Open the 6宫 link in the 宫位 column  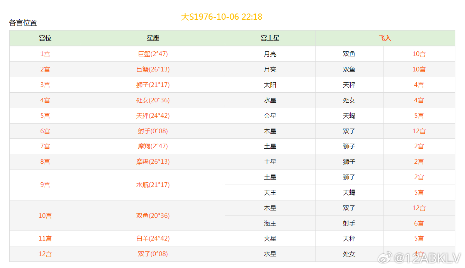pyautogui.click(x=45, y=131)
